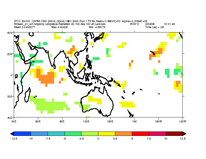Click the green -5 to -2.5 colorbar segment
The width and height of the screenshot is (206, 159).
pyautogui.click(x=73, y=134)
